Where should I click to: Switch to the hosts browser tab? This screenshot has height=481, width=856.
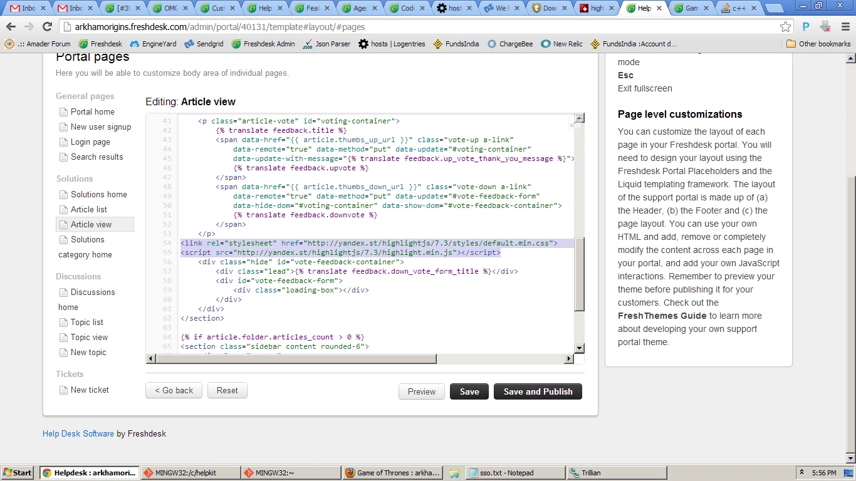[x=454, y=8]
